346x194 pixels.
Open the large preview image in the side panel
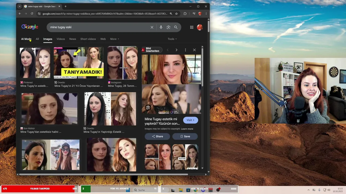171,84
